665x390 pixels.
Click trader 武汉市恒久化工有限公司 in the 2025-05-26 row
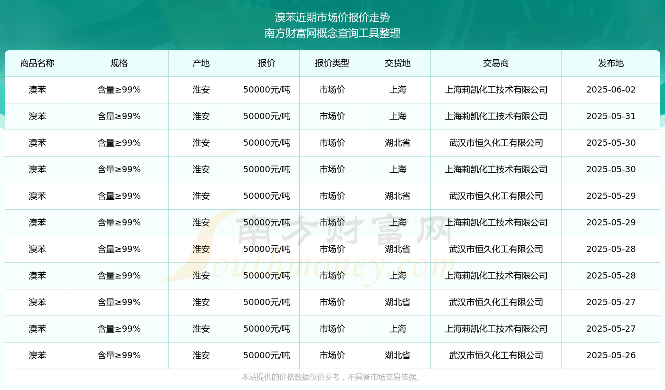click(496, 355)
